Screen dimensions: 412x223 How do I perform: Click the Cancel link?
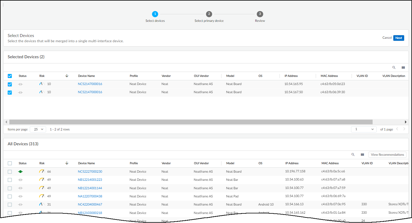(x=387, y=38)
